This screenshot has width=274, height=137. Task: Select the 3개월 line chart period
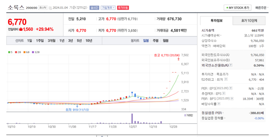click(51, 40)
